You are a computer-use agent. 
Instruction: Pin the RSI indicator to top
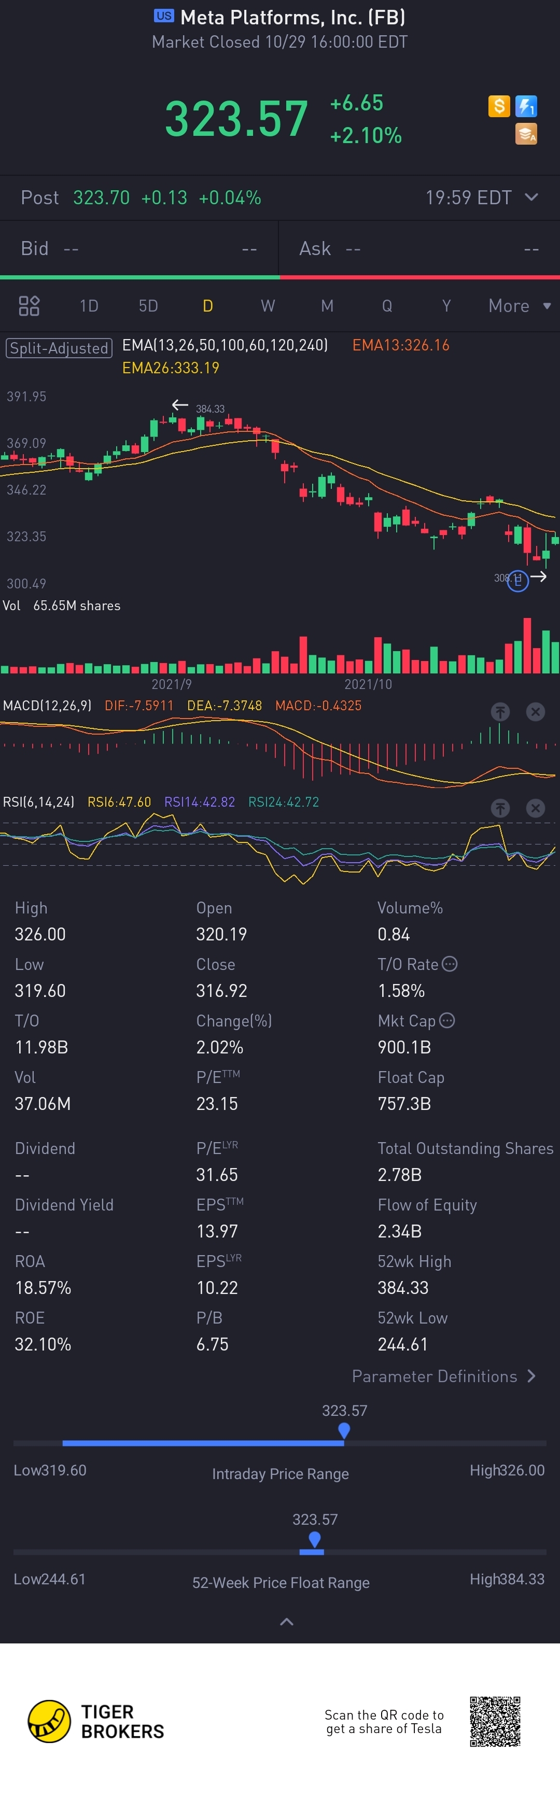500,808
